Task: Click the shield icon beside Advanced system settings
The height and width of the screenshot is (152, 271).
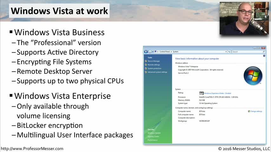Action: [x=146, y=72]
